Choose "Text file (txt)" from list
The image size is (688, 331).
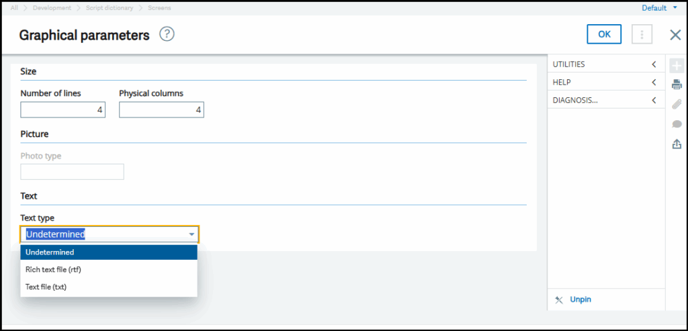pos(46,287)
